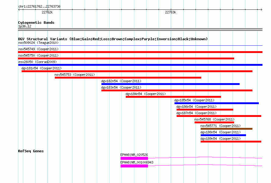Click the 22763k ruler position label
Image resolution: width=271 pixels, height=183 pixels.
click(171, 12)
